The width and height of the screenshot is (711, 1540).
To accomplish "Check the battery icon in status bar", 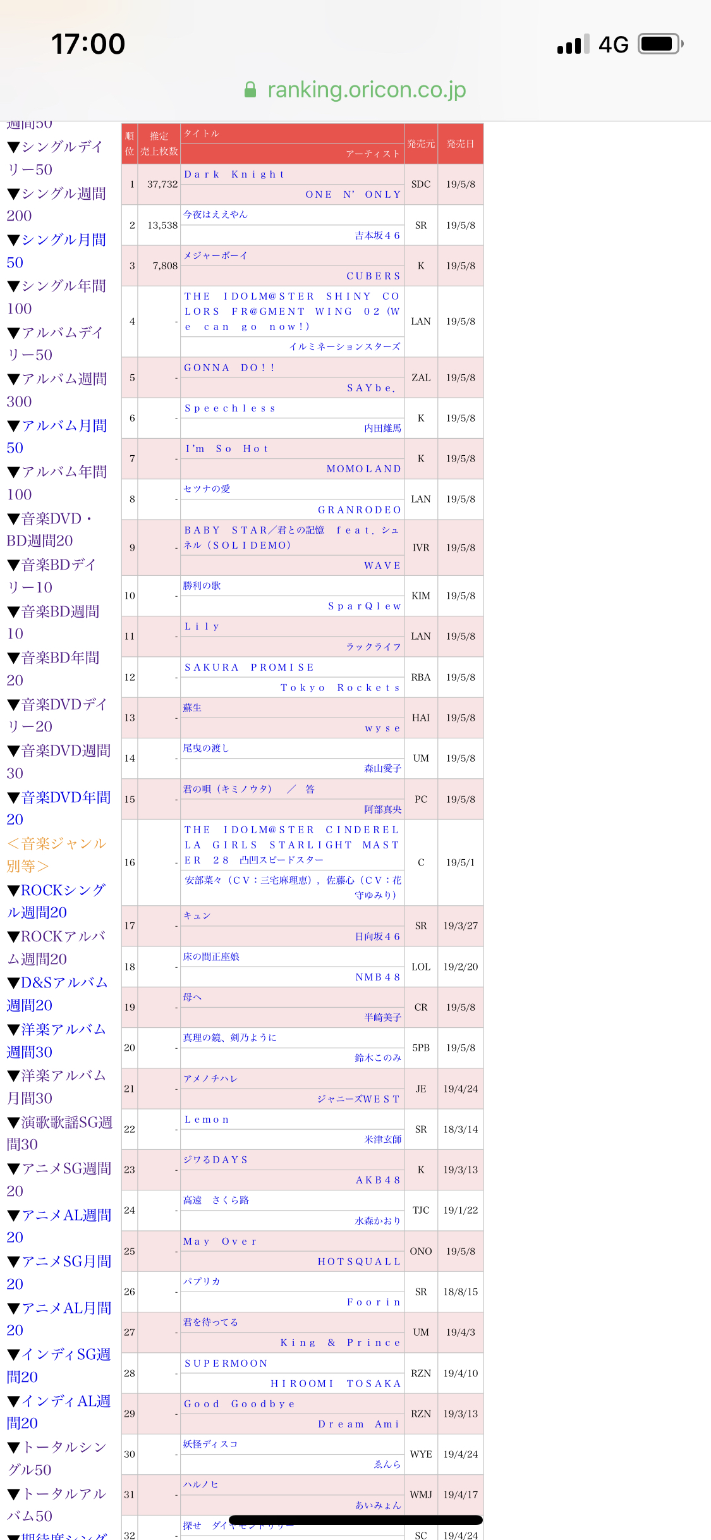I will point(660,44).
